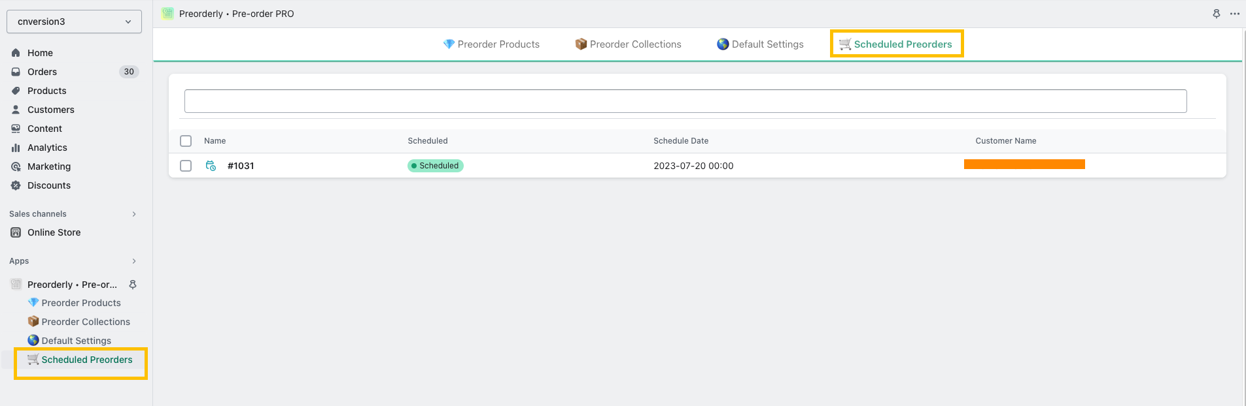
Task: Expand the Sales channels section
Action: coord(134,214)
